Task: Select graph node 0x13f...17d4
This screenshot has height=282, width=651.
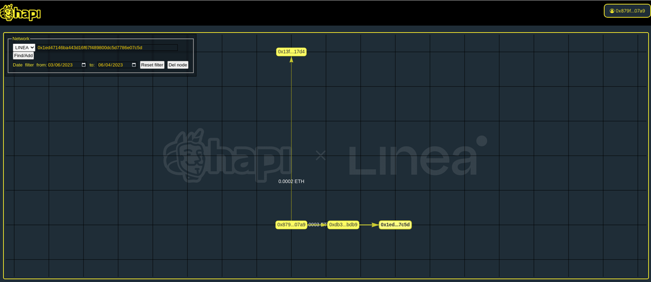Action: (291, 52)
